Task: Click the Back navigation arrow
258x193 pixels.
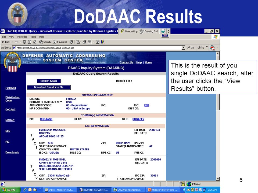Action: [x=6, y=42]
